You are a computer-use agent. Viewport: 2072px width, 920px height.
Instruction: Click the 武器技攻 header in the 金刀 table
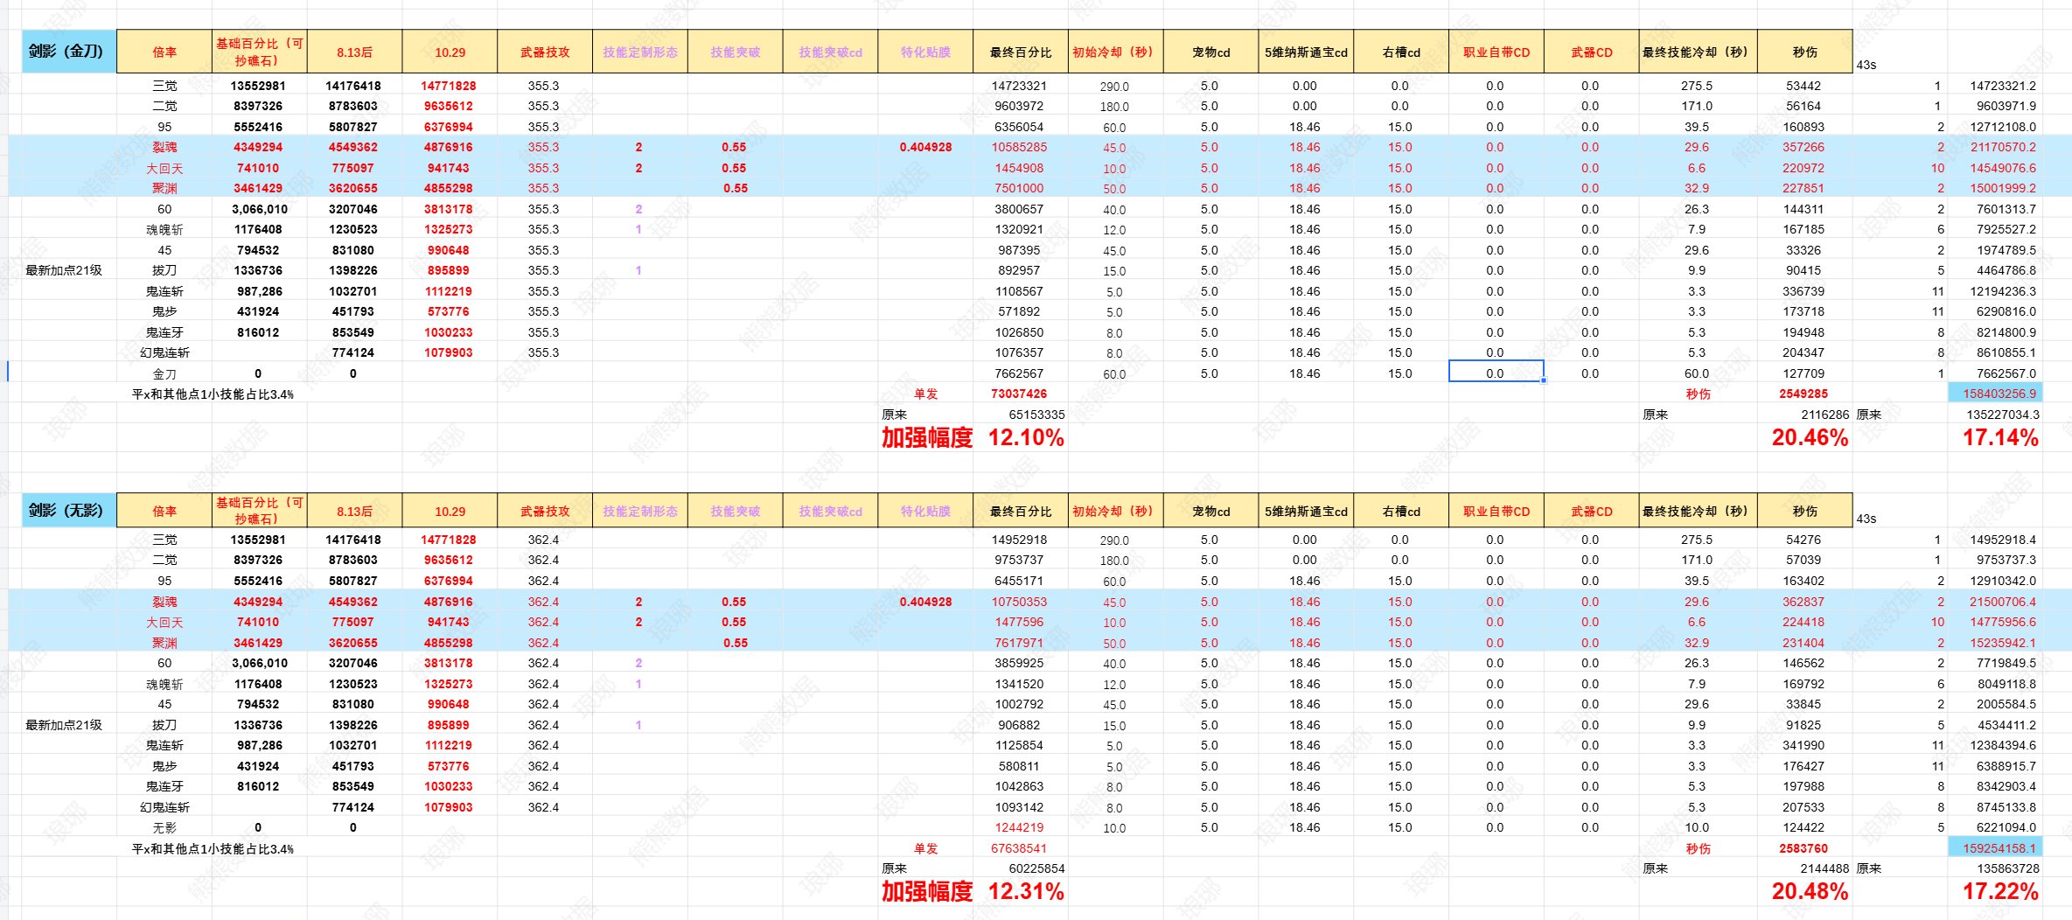click(544, 52)
